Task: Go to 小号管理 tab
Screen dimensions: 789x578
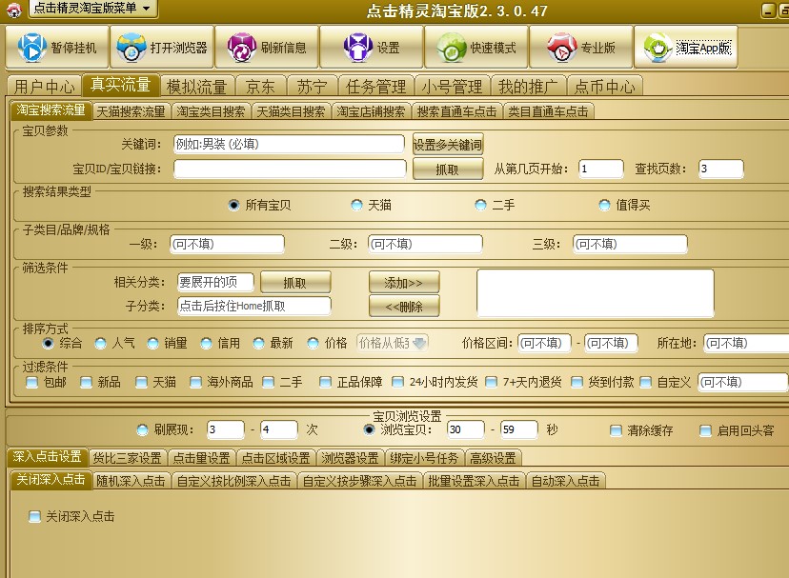Action: tap(452, 87)
